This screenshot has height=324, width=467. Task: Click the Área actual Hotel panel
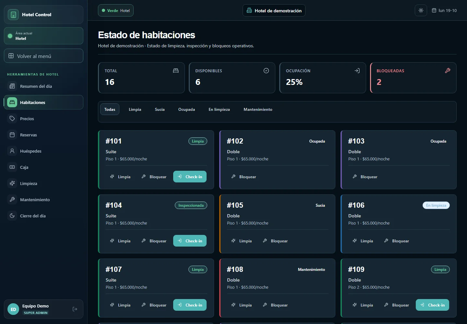(43, 36)
